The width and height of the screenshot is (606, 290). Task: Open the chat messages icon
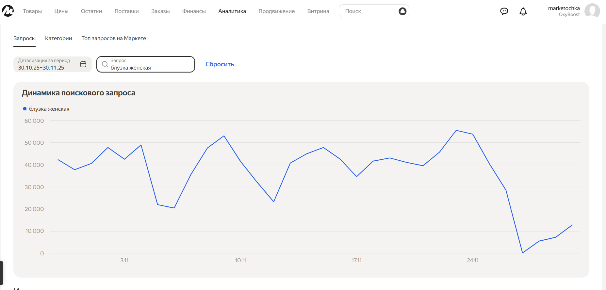tap(504, 11)
